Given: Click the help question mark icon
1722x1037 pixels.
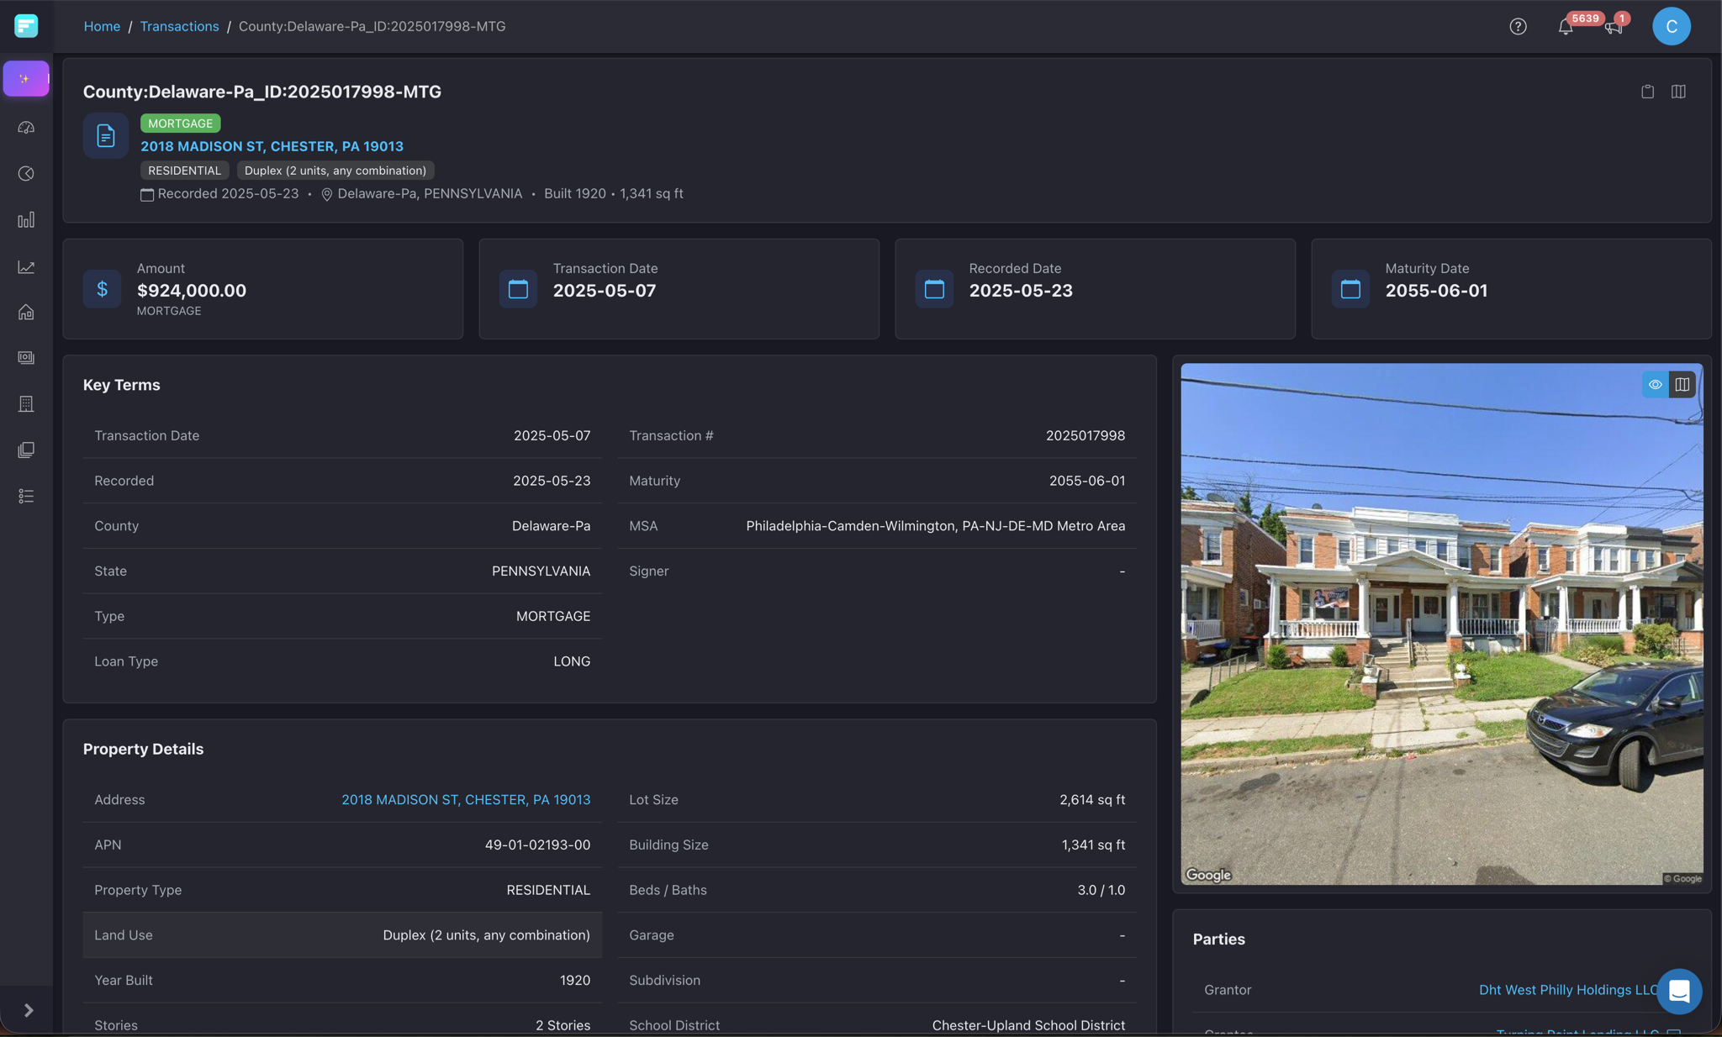Looking at the screenshot, I should coord(1518,27).
